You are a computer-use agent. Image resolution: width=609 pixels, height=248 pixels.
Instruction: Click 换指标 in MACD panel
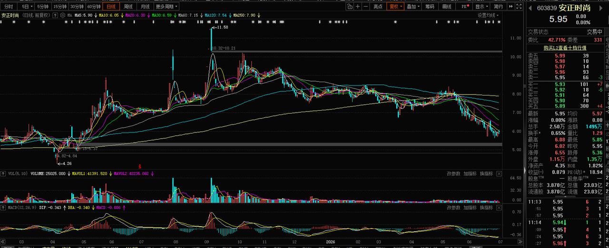[486, 208]
